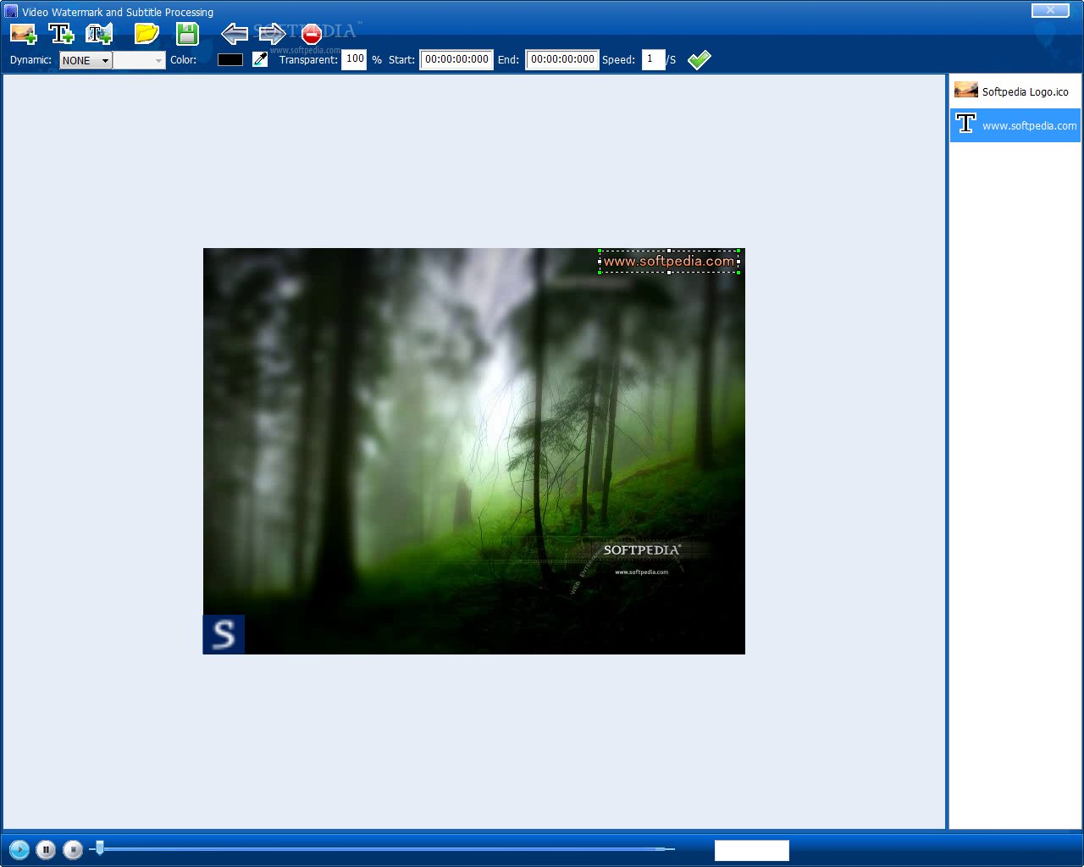
Task: Click the playback seek slider handle
Action: [100, 848]
